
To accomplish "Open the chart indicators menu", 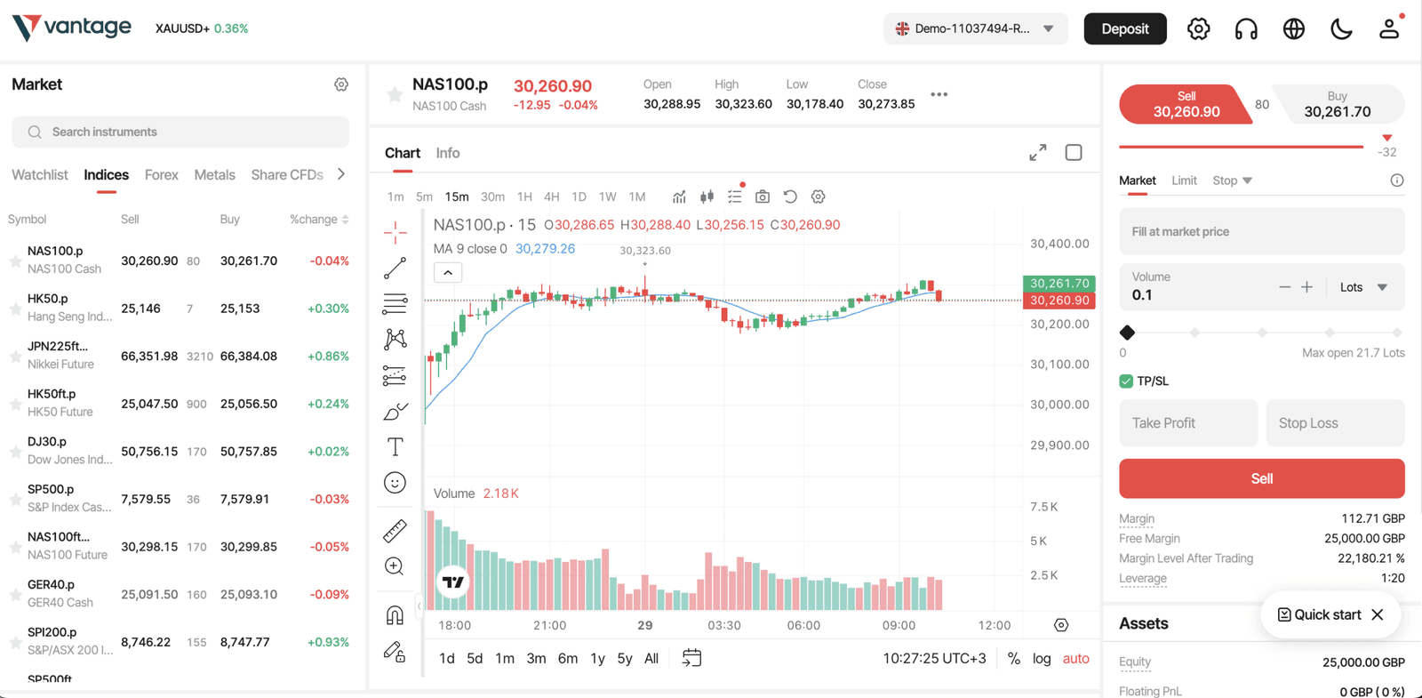I will pos(679,197).
